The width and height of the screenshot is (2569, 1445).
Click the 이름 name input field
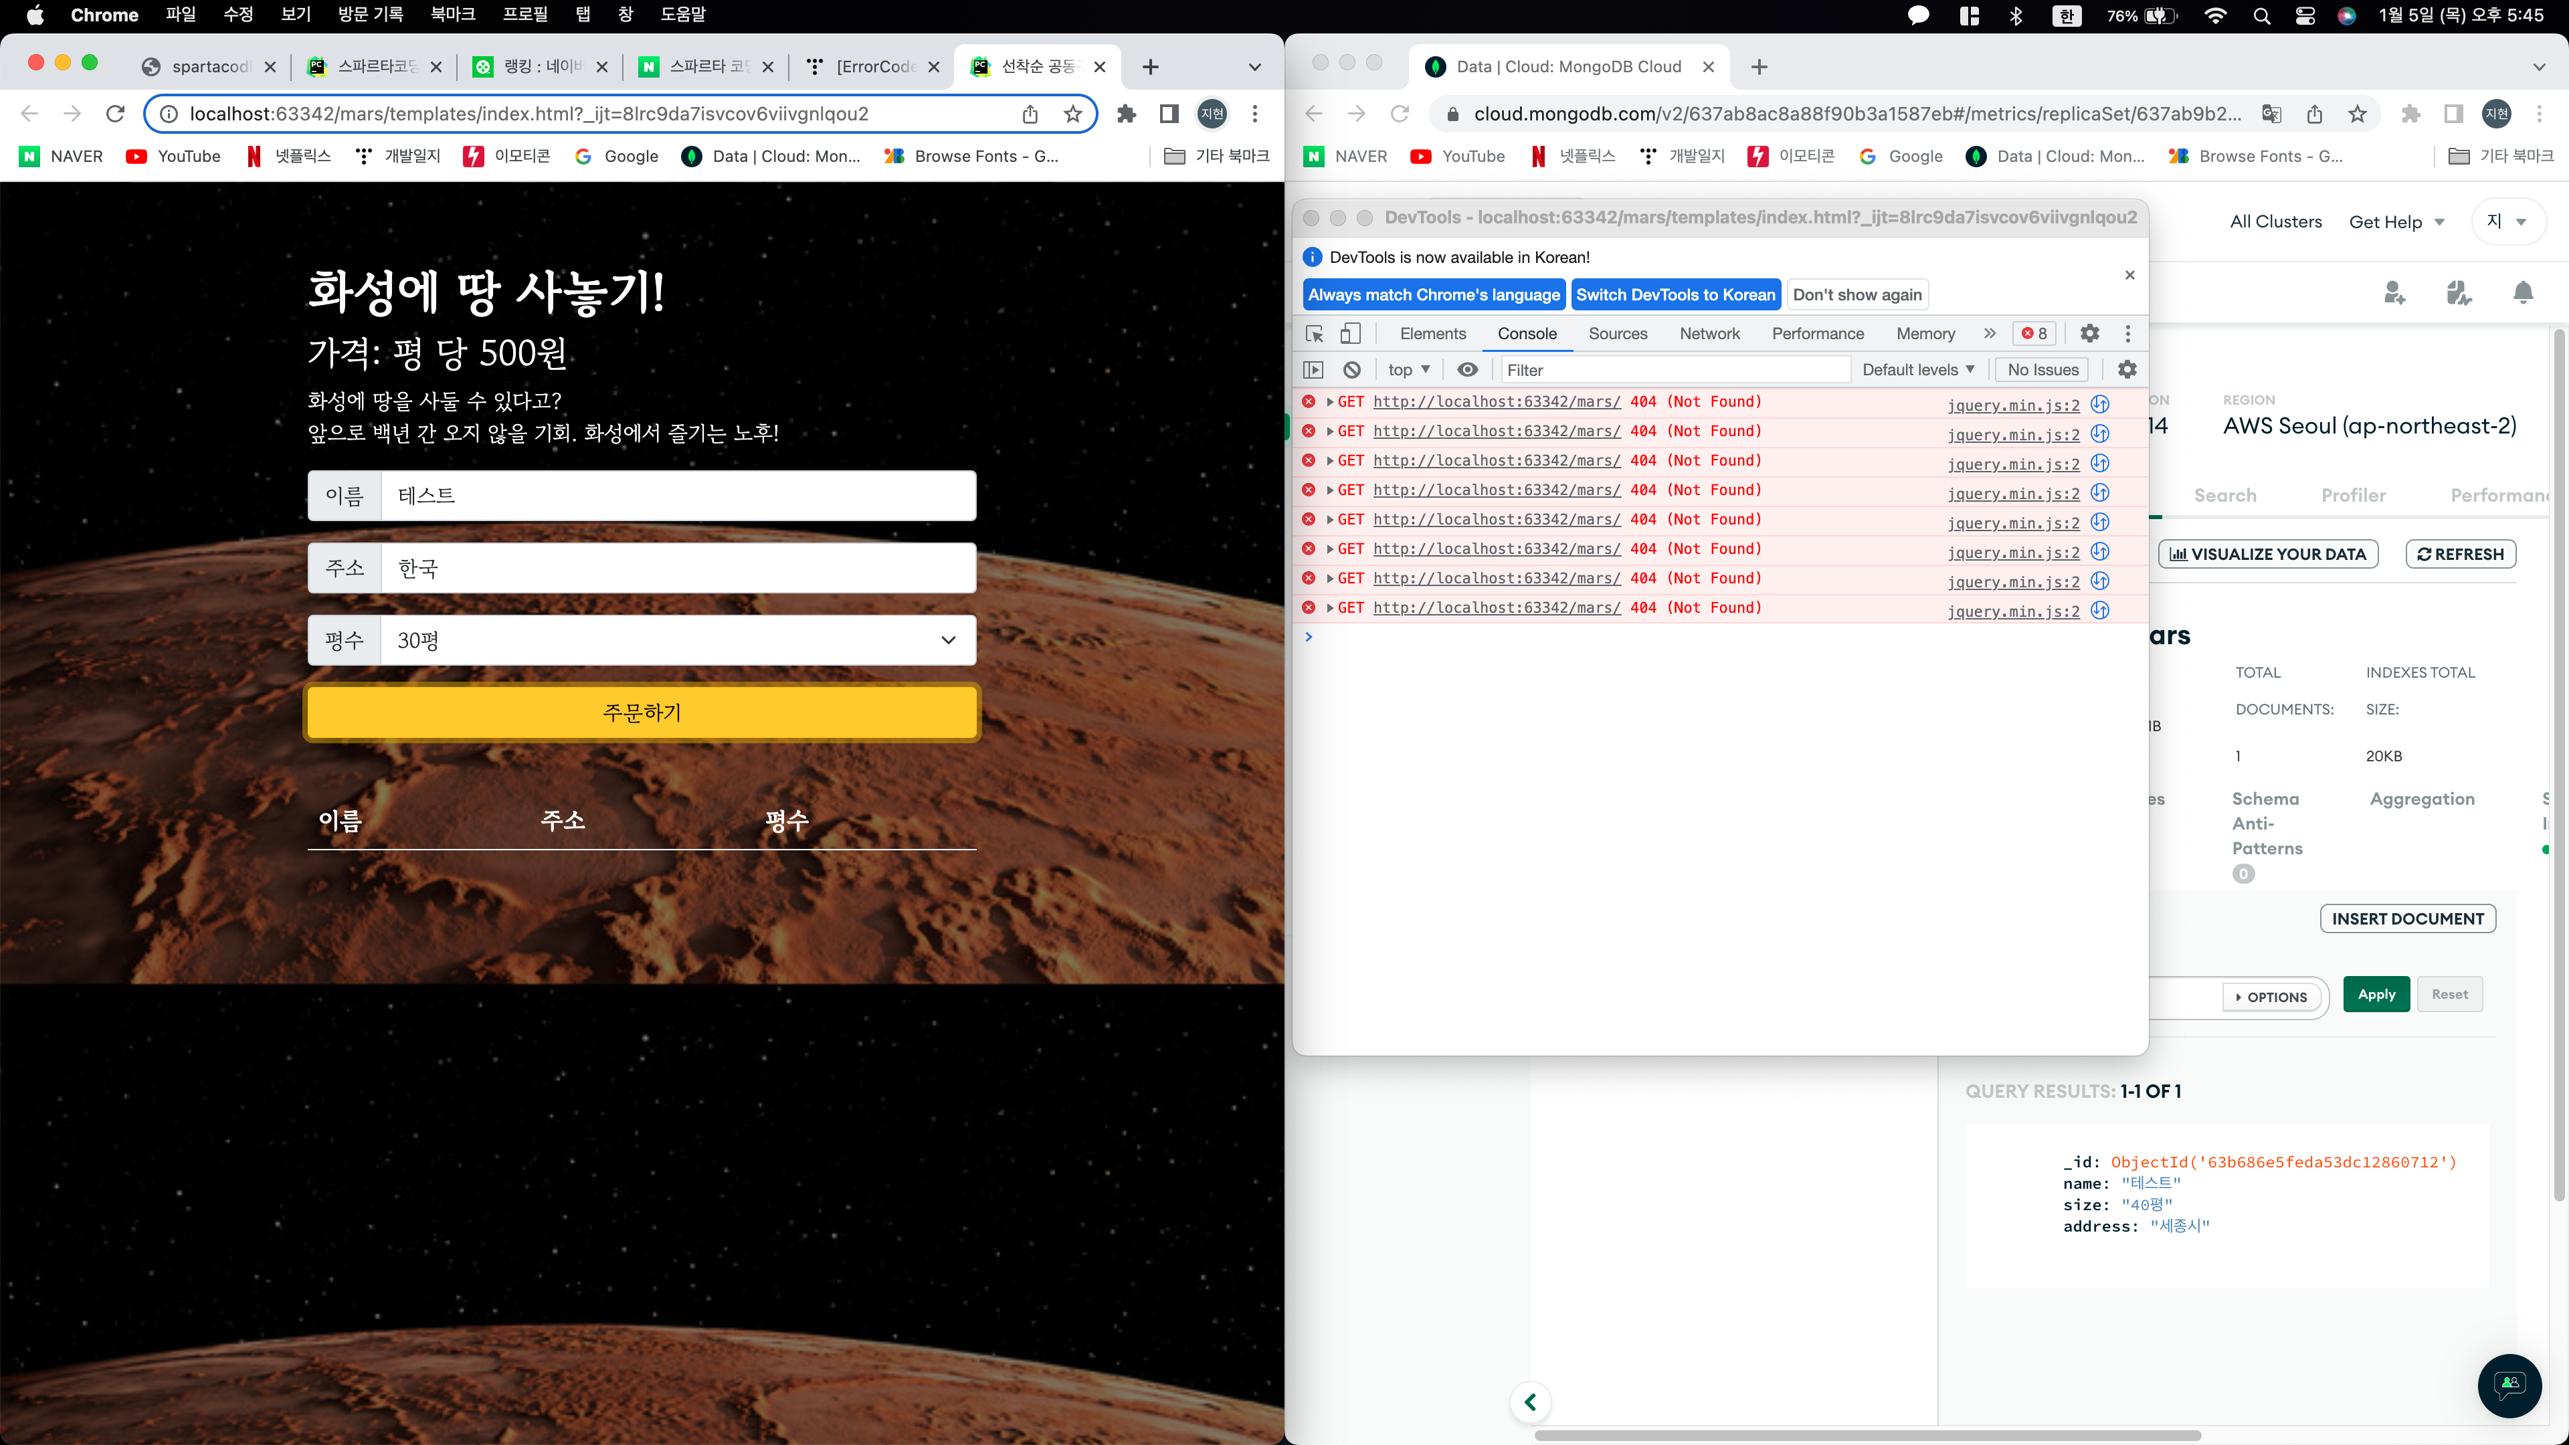tap(678, 496)
